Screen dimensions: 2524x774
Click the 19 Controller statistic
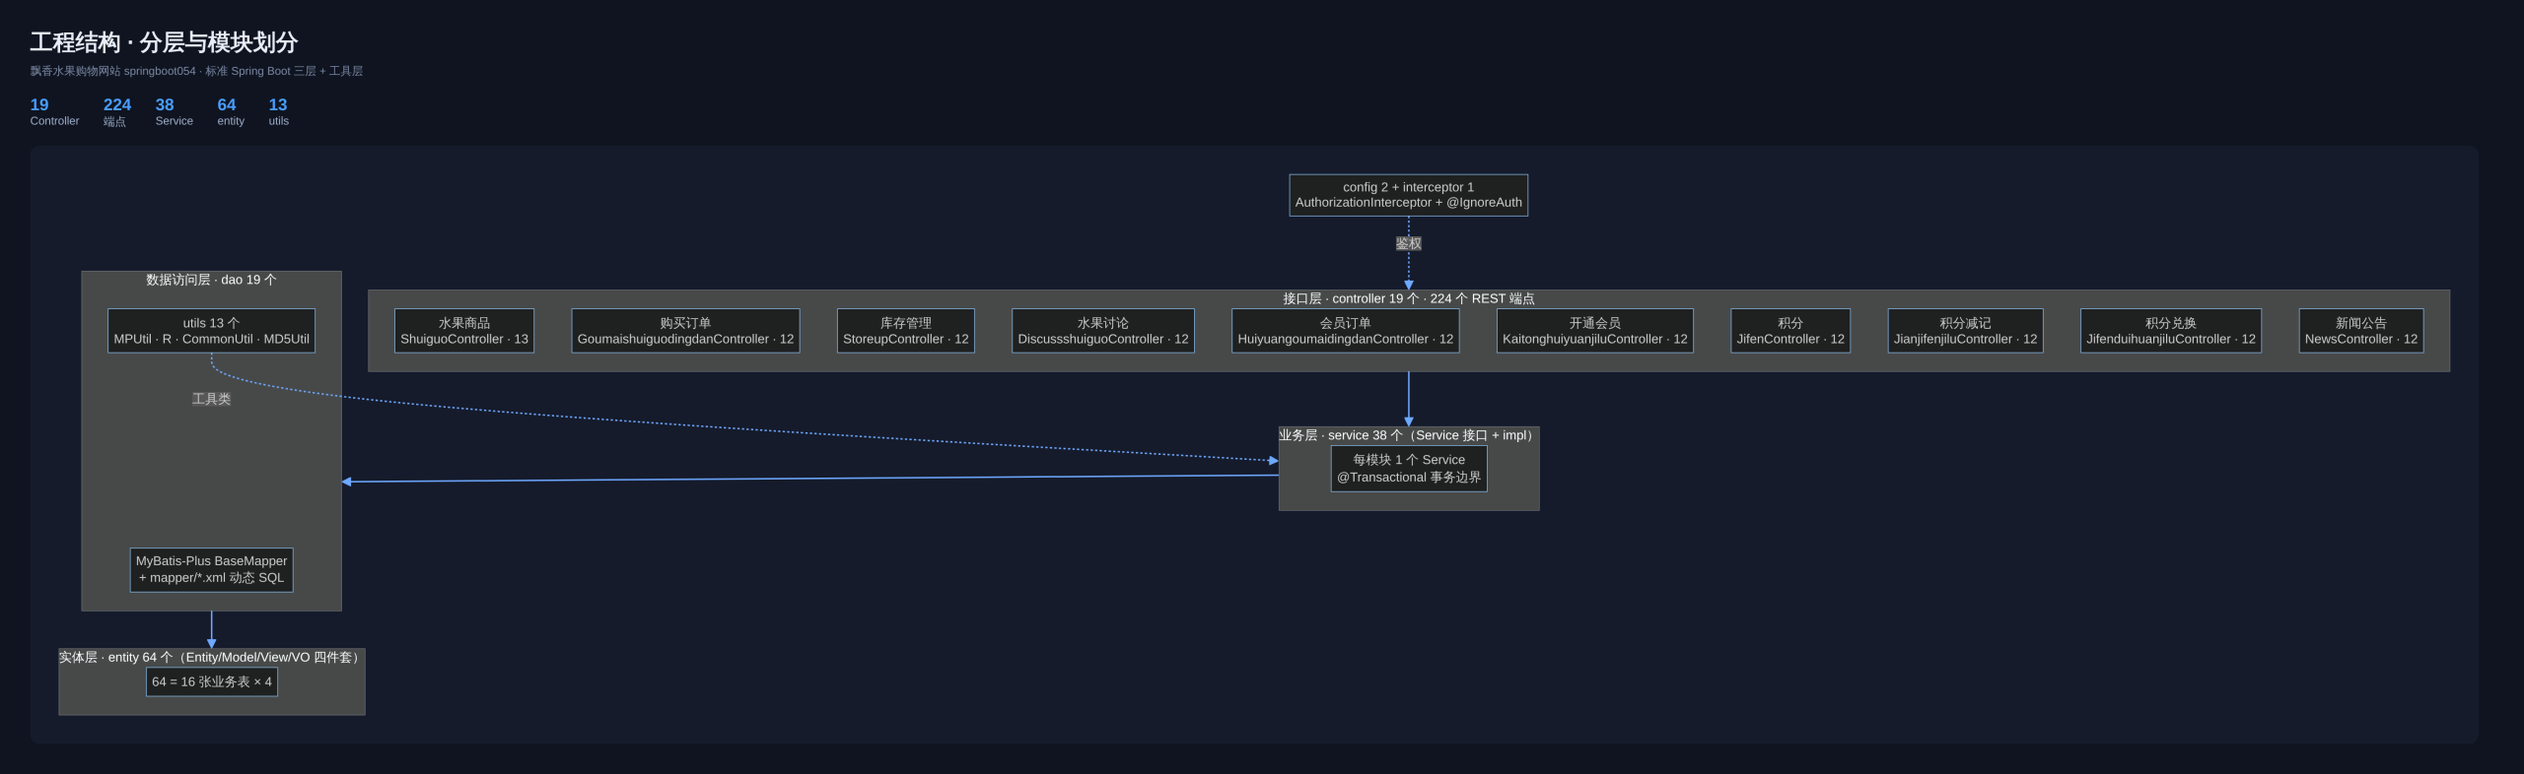click(x=54, y=112)
